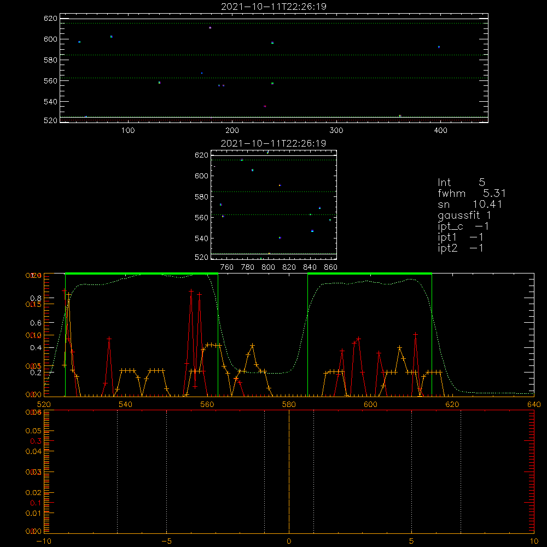Image resolution: width=547 pixels, height=547 pixels.
Task: Click x-axis label 820 on middle plot
Action: click(289, 267)
